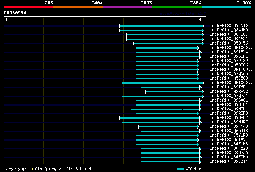Select the UniRef100_B9GQH1 label
Viewport: 255px width, 172px height.
pos(229,57)
